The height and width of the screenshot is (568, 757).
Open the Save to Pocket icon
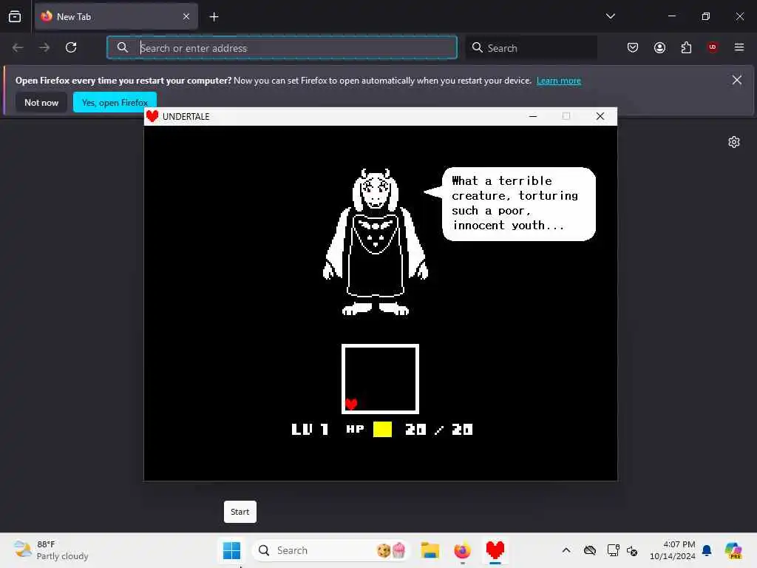click(x=633, y=47)
